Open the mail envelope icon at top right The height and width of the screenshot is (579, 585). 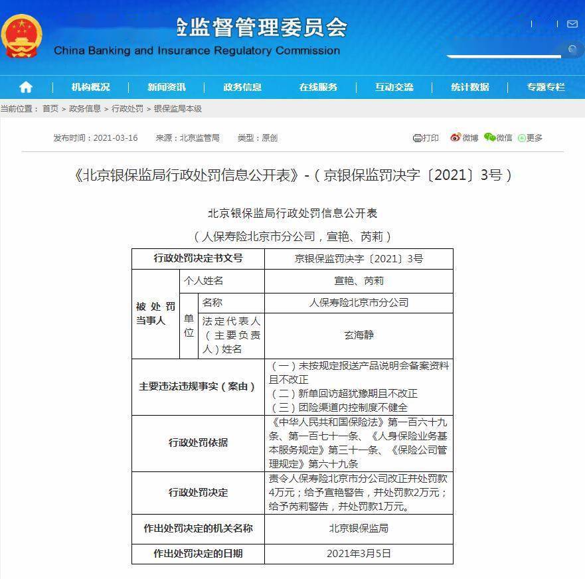pos(572,24)
